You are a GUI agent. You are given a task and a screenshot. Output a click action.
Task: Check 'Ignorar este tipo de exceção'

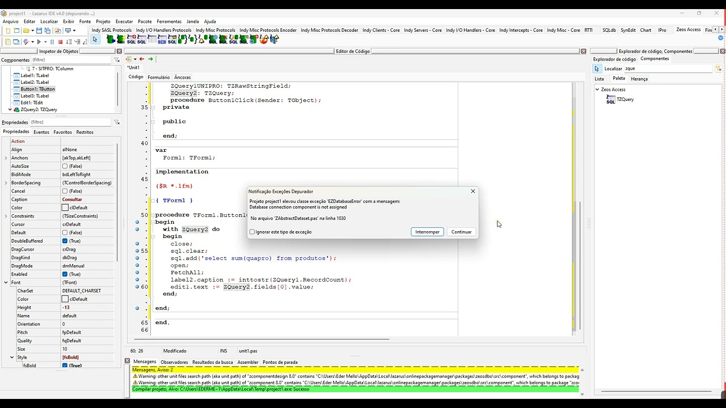[252, 232]
